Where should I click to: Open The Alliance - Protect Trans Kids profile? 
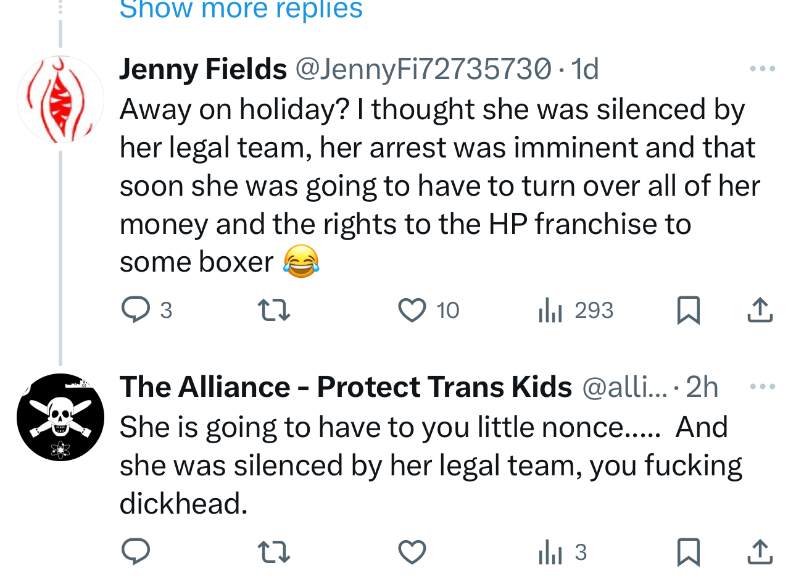(346, 387)
